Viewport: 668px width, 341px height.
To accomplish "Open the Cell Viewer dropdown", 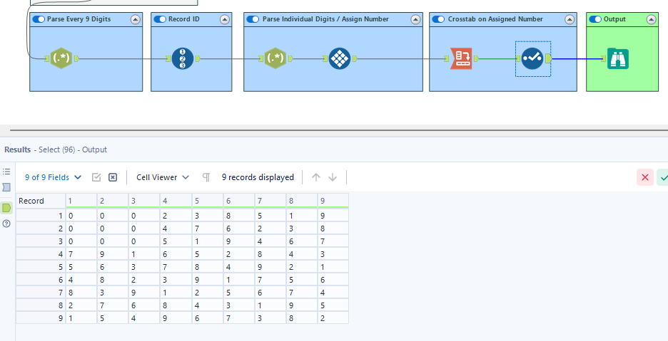I will pos(163,177).
